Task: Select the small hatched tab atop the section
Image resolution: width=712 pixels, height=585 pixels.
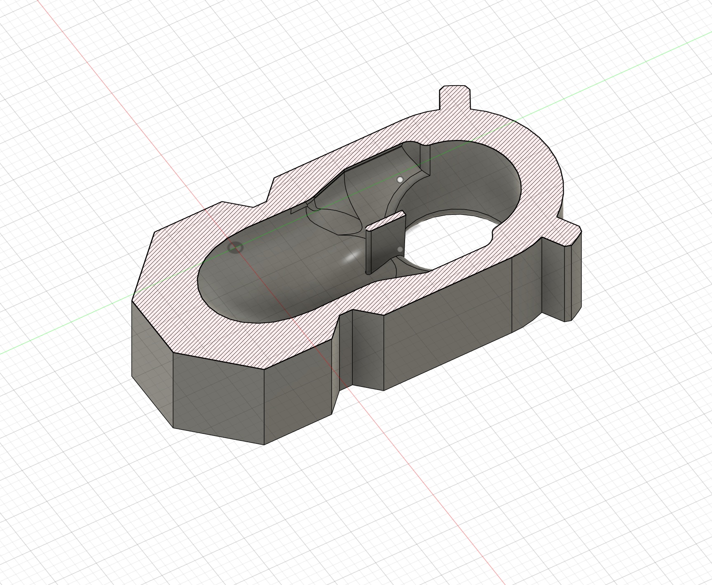Action: [x=456, y=97]
